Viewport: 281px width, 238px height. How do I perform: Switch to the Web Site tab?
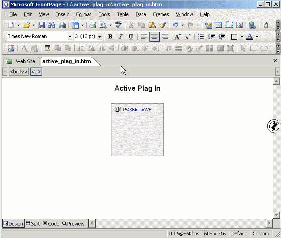pos(21,61)
